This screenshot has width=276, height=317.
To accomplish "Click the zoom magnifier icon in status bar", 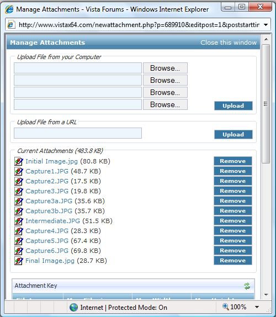I will [225, 307].
